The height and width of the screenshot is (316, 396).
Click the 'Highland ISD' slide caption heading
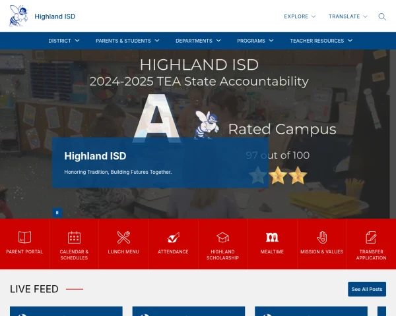pos(95,156)
